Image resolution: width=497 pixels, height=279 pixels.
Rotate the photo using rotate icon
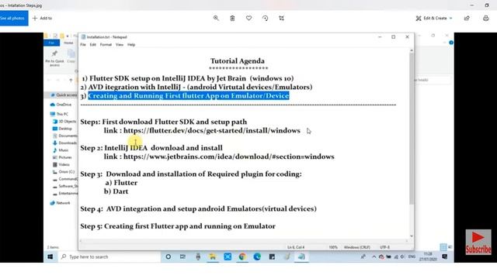coord(266,18)
